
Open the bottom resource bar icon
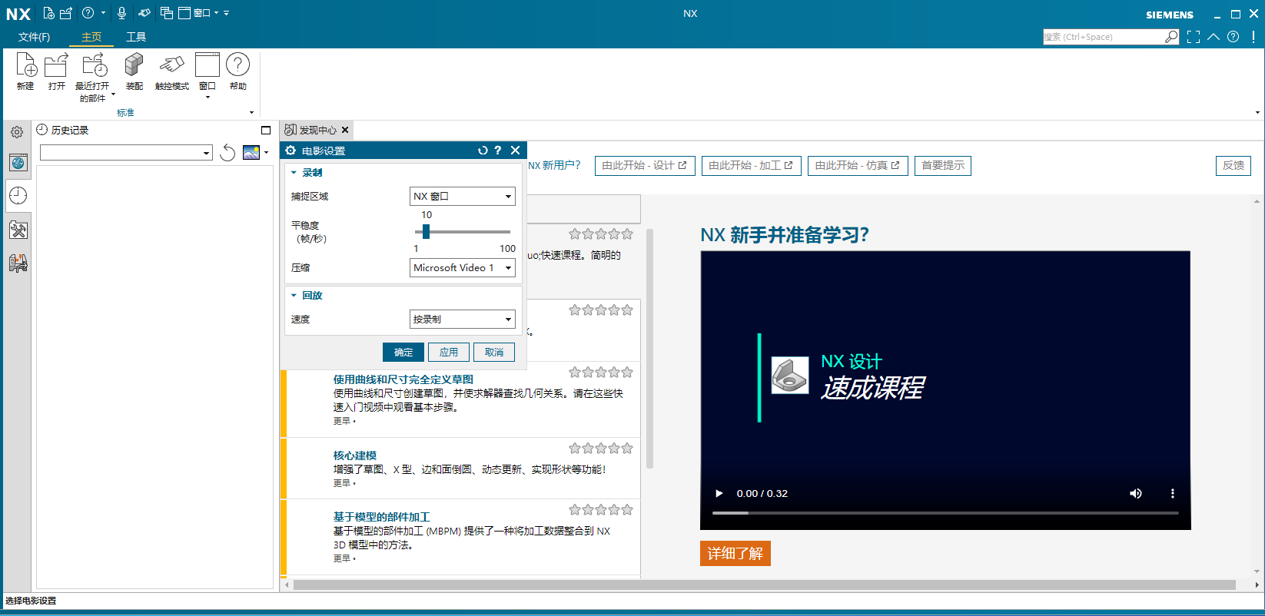[x=18, y=263]
